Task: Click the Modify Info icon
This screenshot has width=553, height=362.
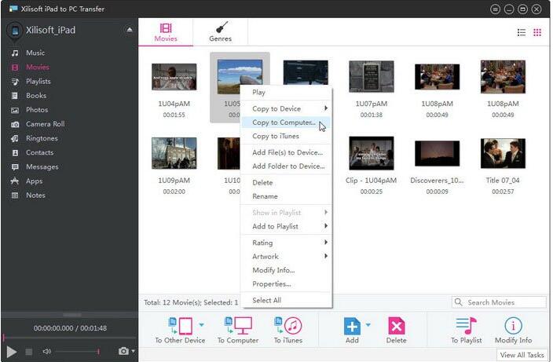Action: point(513,326)
